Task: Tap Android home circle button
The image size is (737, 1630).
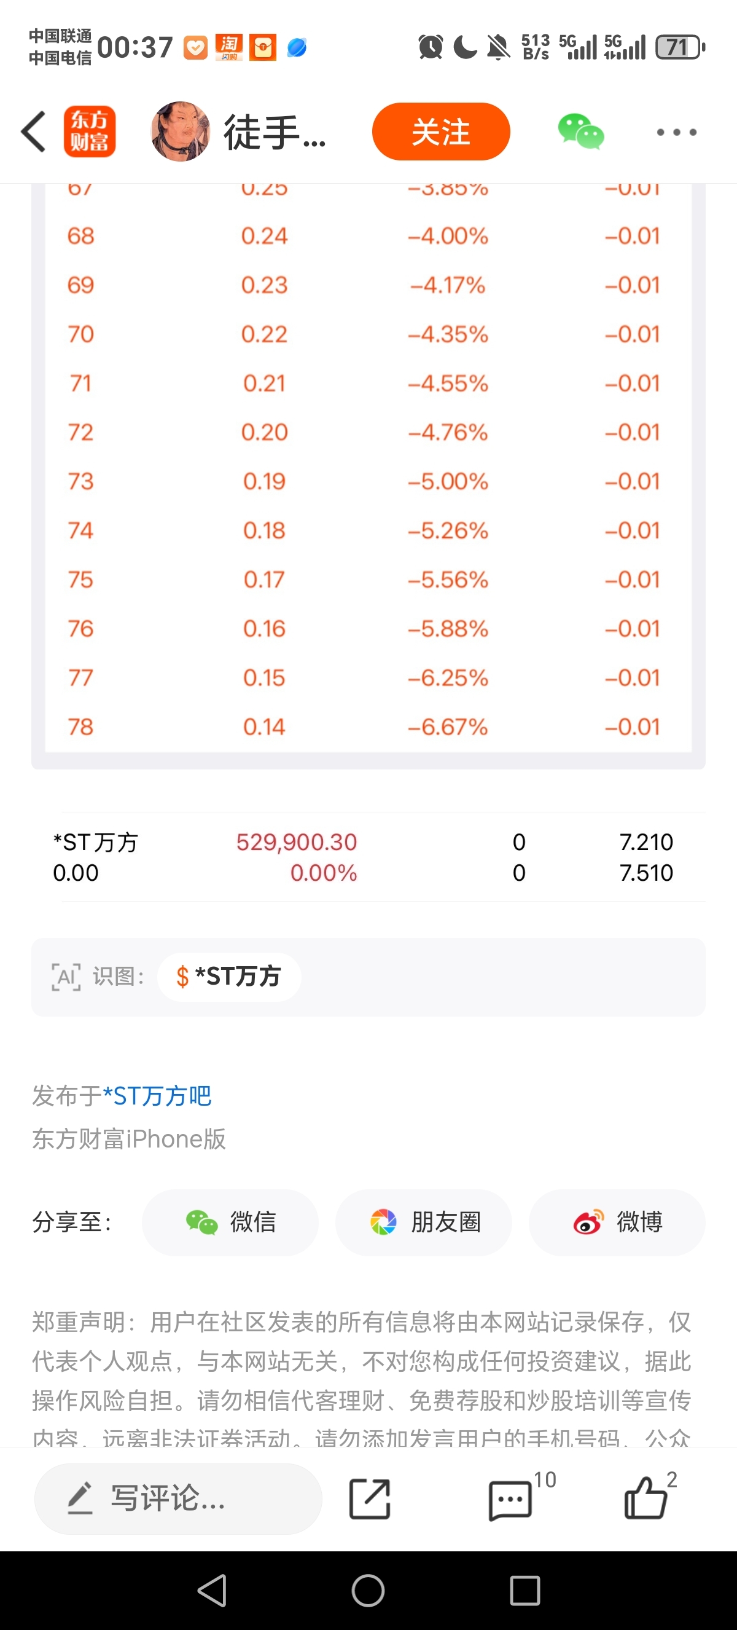Action: click(368, 1590)
